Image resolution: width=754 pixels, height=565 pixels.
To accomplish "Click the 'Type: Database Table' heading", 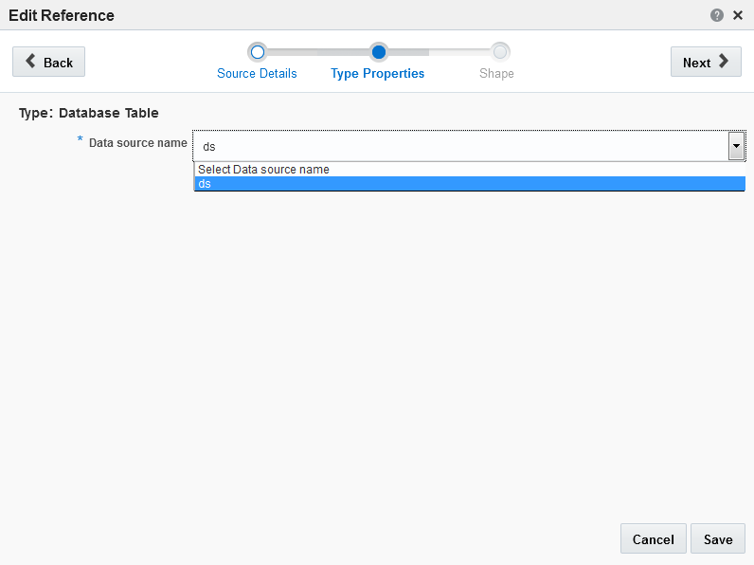I will click(88, 113).
